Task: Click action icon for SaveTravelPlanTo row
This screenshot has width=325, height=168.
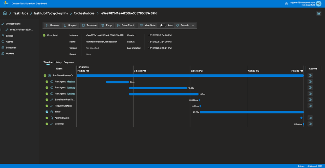Action: 310,100
